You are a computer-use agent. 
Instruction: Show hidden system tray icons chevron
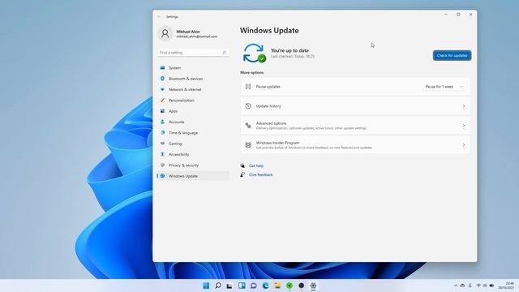tap(456, 286)
